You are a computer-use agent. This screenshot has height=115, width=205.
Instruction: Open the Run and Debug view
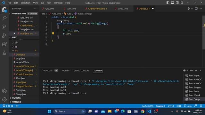tap(4, 35)
